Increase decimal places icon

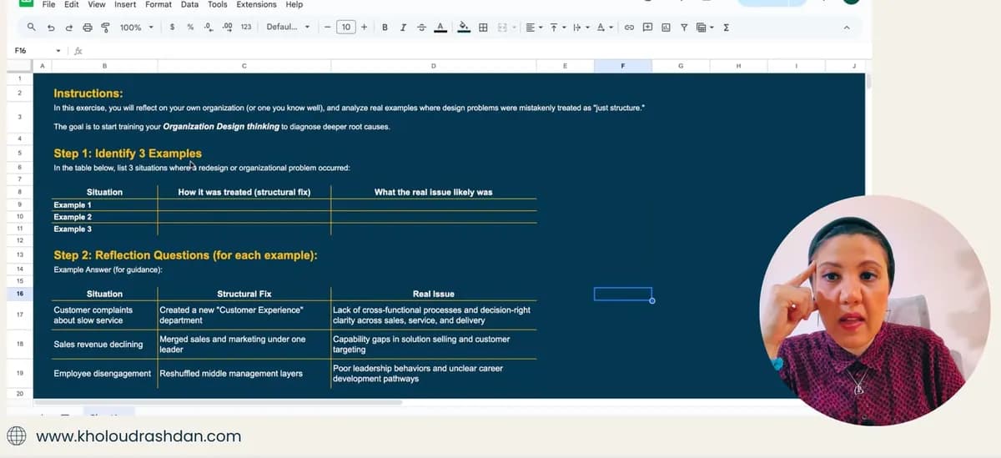pos(227,28)
